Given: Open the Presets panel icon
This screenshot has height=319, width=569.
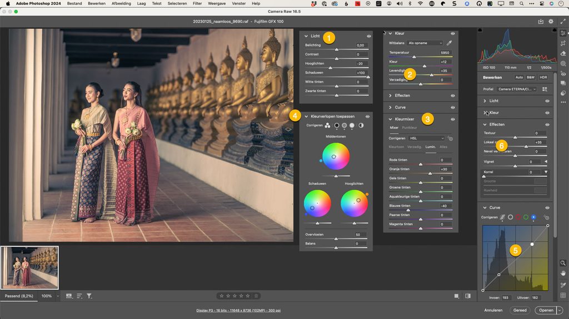Looking at the screenshot, I should coord(563,93).
